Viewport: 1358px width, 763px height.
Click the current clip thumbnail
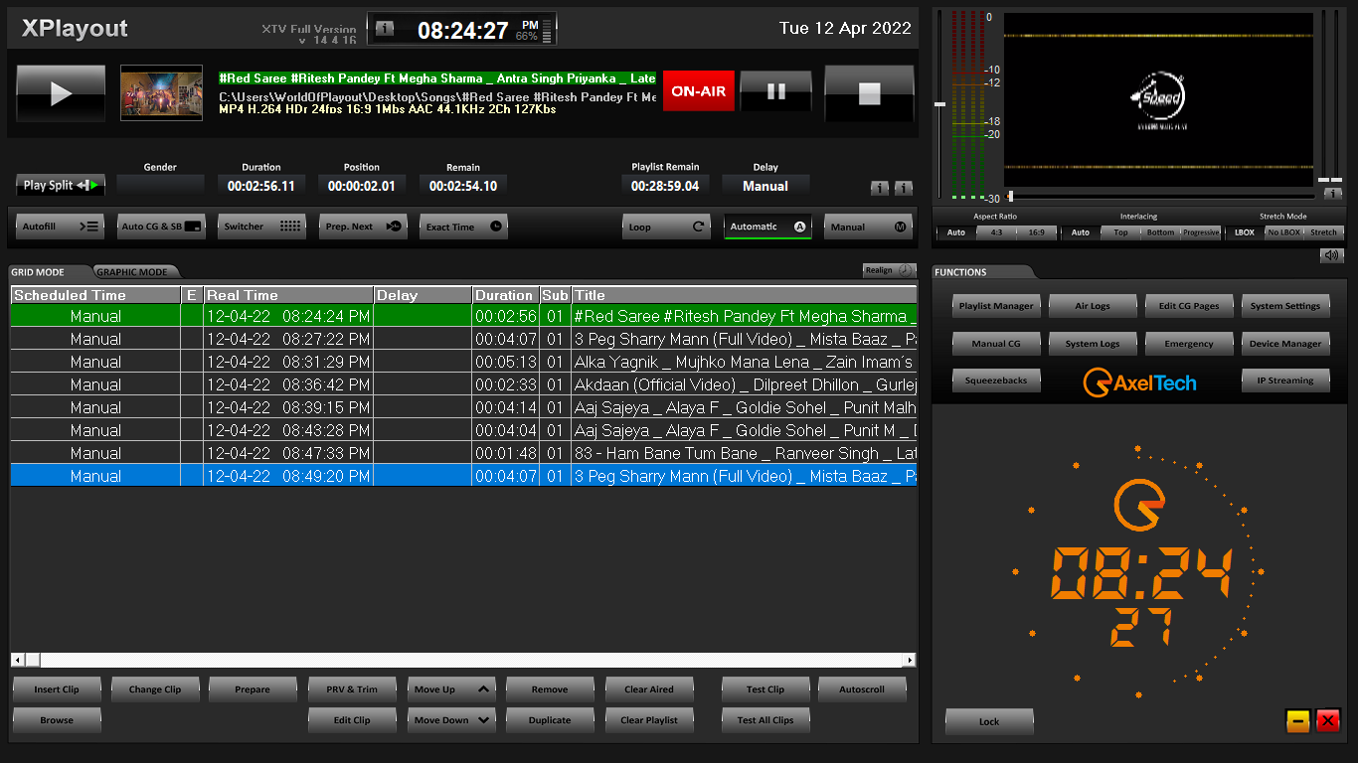[161, 93]
